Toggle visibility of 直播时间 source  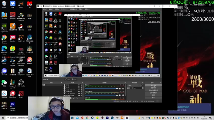coord(79,91)
